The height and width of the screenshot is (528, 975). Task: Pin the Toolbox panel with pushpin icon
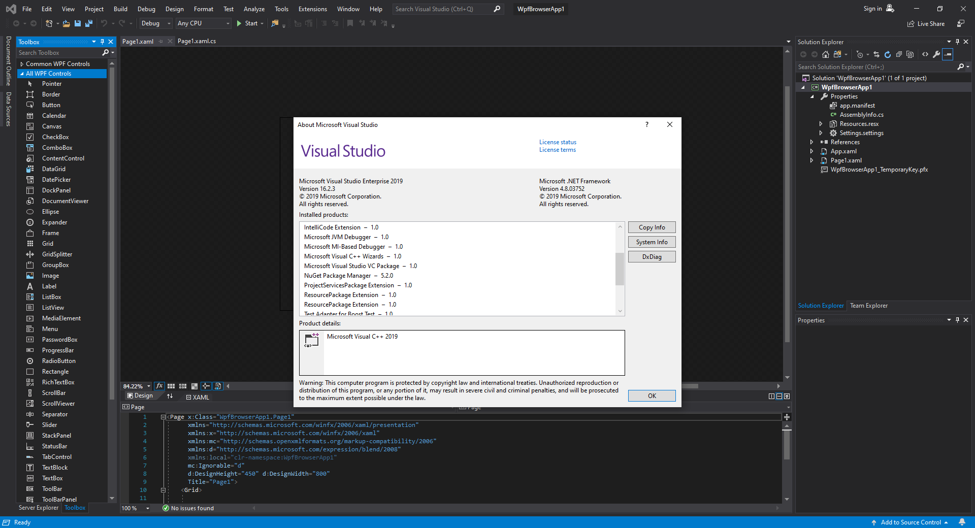[x=102, y=42]
